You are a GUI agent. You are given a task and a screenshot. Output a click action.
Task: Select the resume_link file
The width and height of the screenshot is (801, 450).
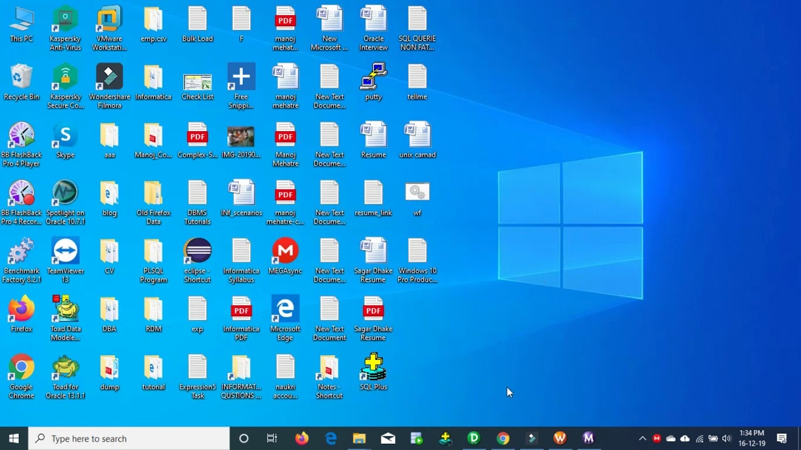coord(374,199)
